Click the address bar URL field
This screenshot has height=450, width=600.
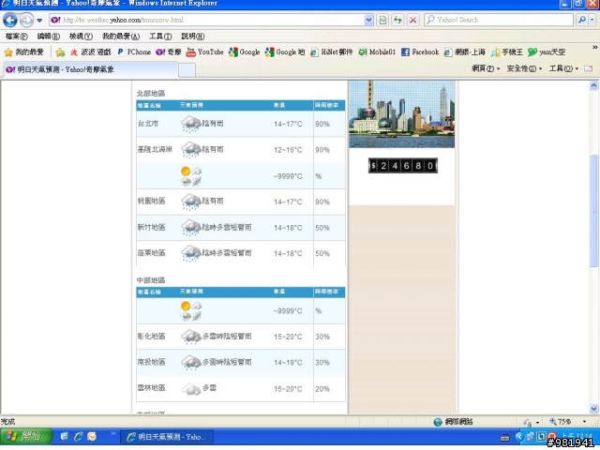[x=206, y=20]
